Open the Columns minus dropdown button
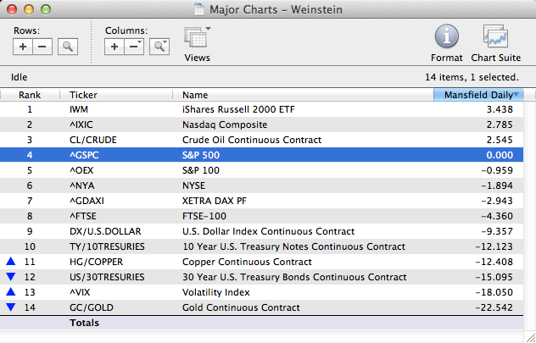Viewport: 536px width, 343px height. pos(134,47)
